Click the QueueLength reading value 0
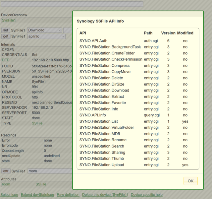Viewport: 212px width, 199px height. [45, 151]
